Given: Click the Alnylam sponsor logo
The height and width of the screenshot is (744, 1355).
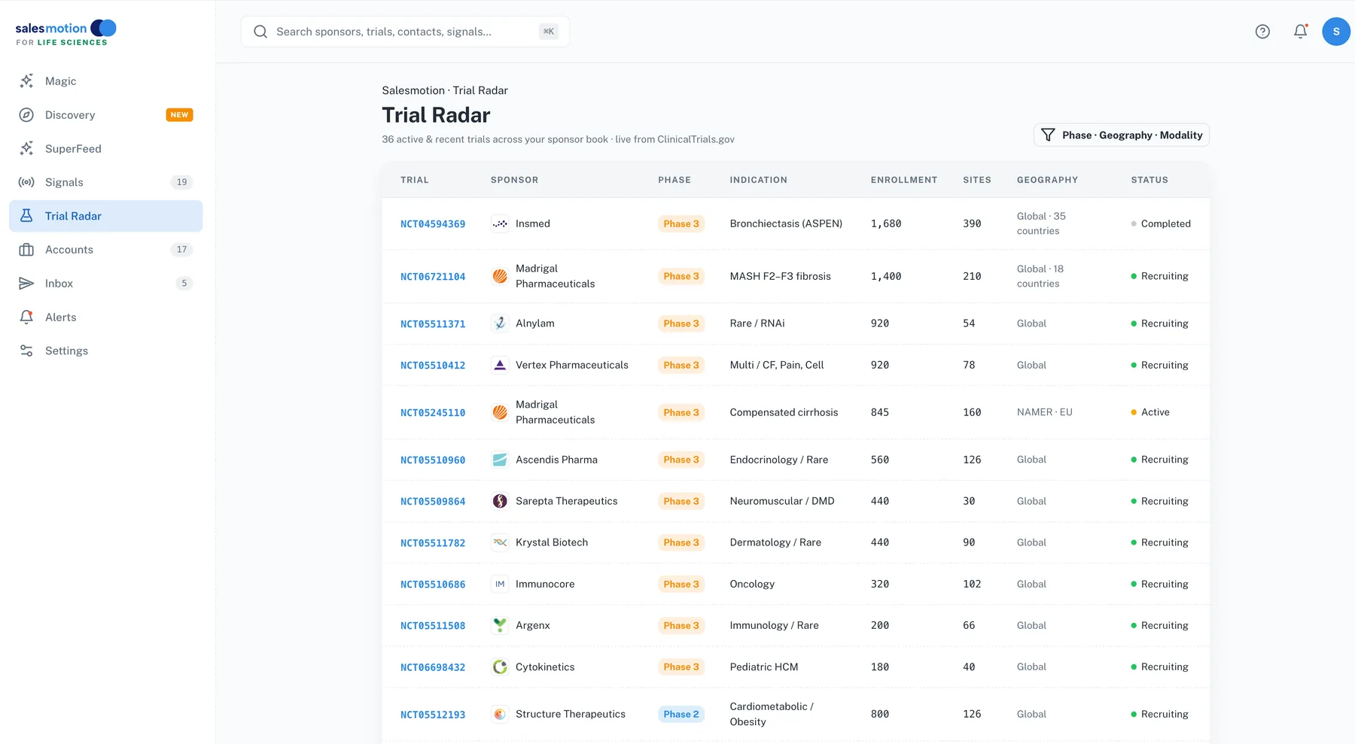Looking at the screenshot, I should tap(500, 323).
